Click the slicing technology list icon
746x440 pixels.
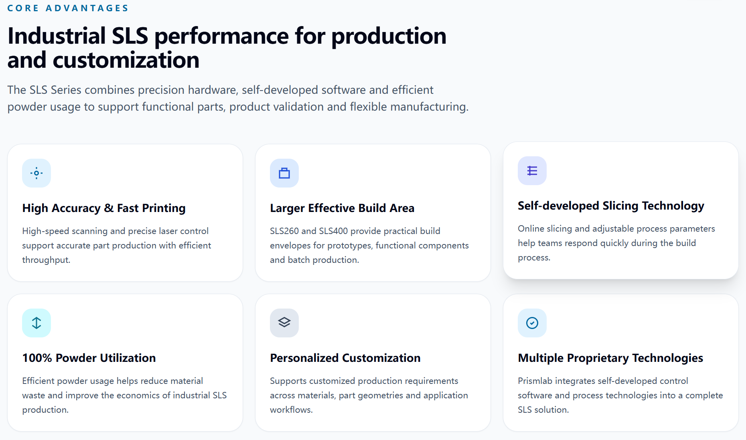point(532,171)
